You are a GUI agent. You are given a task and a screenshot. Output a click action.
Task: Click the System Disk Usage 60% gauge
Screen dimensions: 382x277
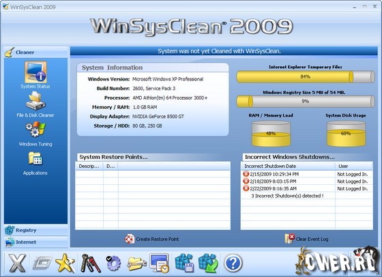346,134
